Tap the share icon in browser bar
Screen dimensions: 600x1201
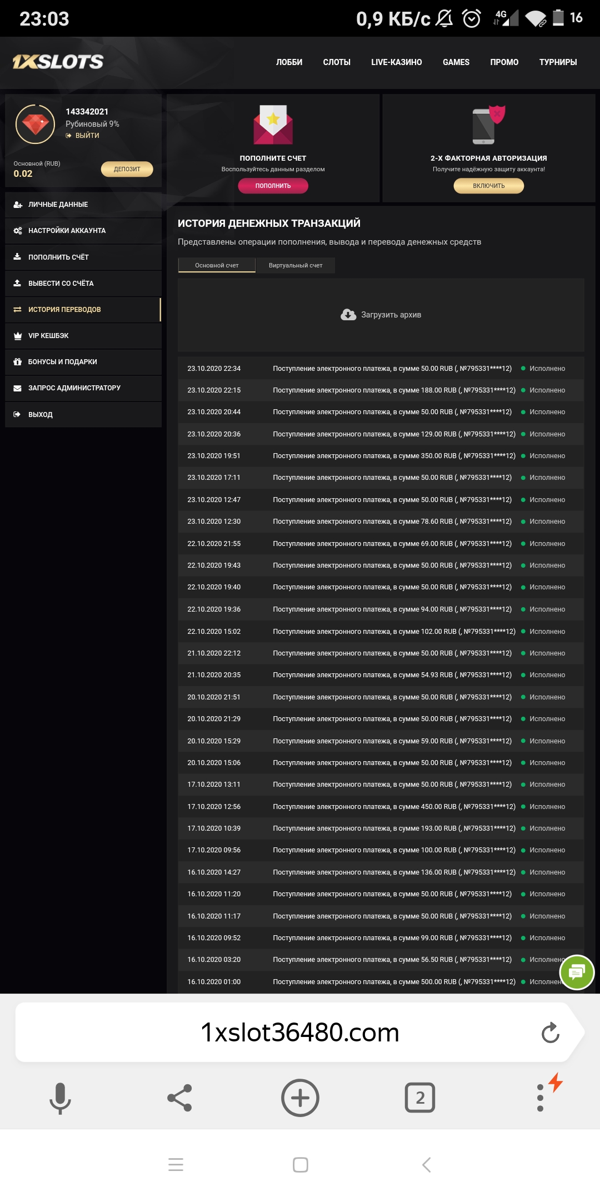[x=179, y=1098]
